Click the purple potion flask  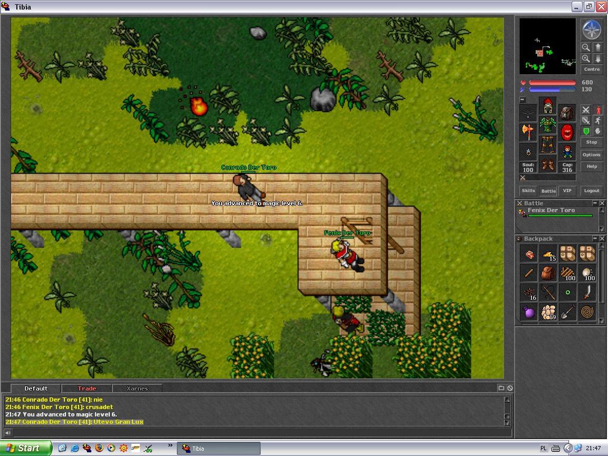(x=529, y=312)
